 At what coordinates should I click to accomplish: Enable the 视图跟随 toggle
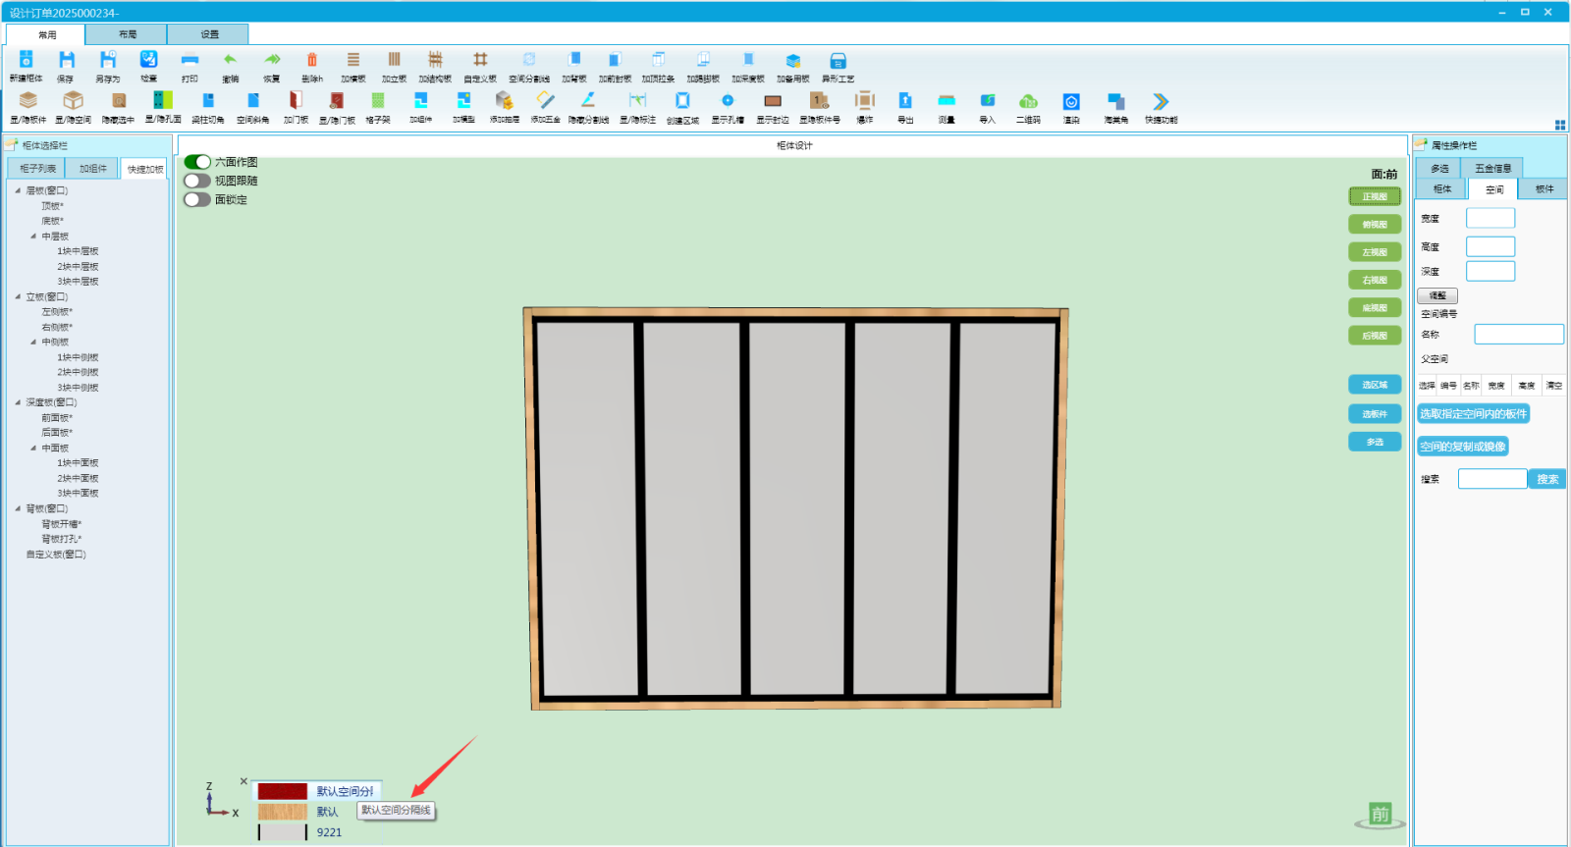197,181
